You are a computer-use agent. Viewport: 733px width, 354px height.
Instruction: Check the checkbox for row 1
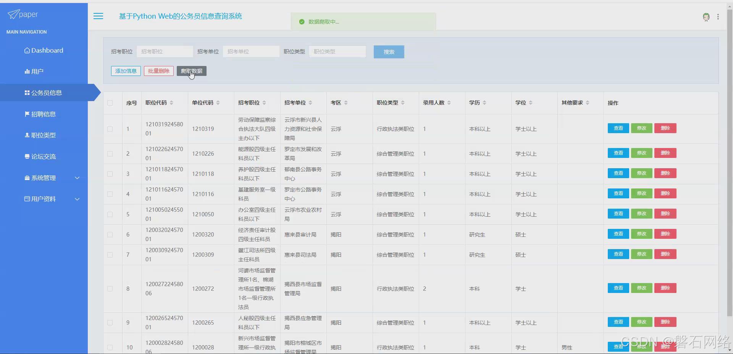click(110, 129)
